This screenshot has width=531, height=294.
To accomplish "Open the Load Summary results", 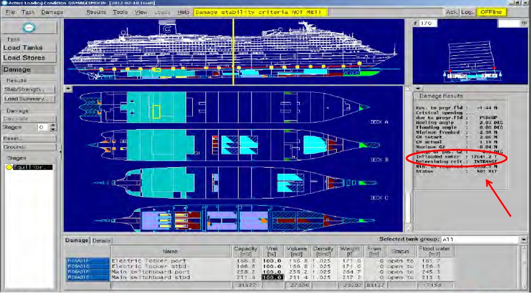I will pyautogui.click(x=29, y=99).
